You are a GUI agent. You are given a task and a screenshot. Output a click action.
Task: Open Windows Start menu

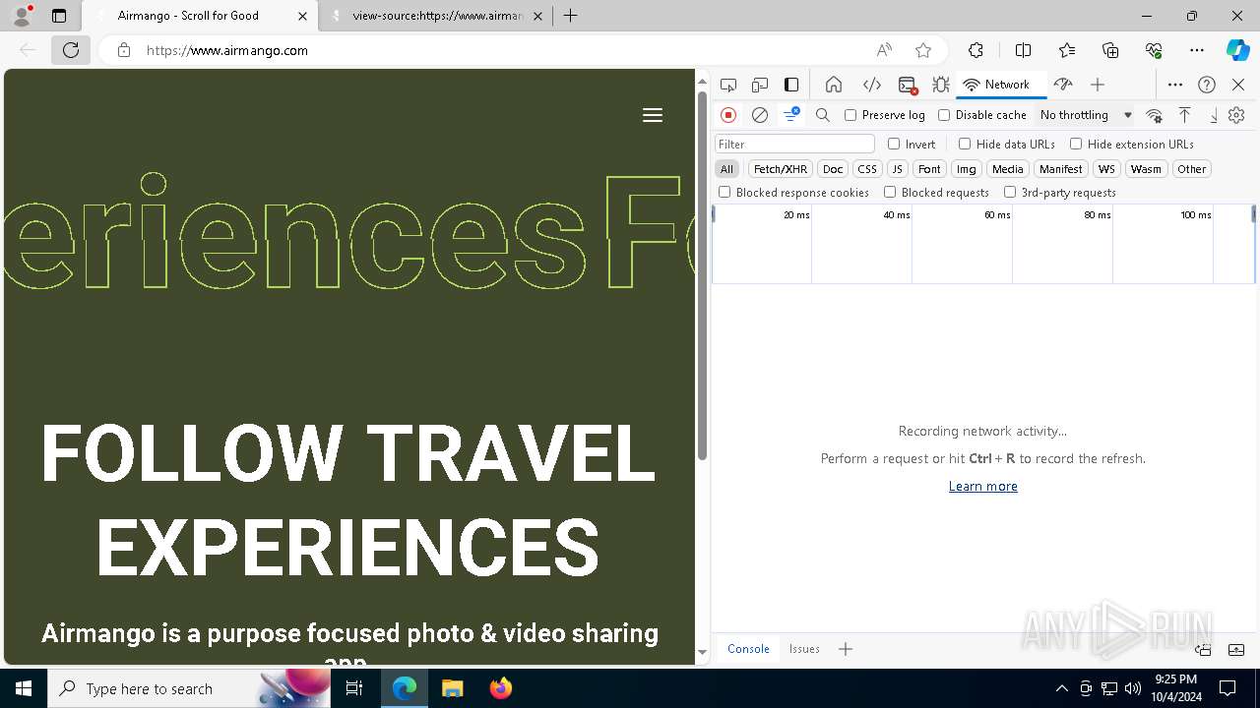(24, 688)
